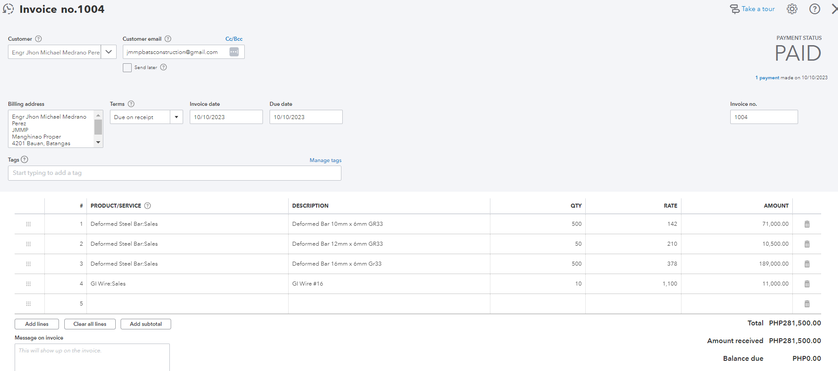
Task: Open the Terms dropdown
Action: click(x=176, y=117)
